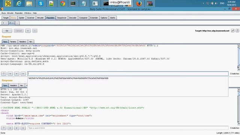Viewport: 240px width, 135px height.
Task: Click the Target URL label text
Action: click(x=212, y=31)
